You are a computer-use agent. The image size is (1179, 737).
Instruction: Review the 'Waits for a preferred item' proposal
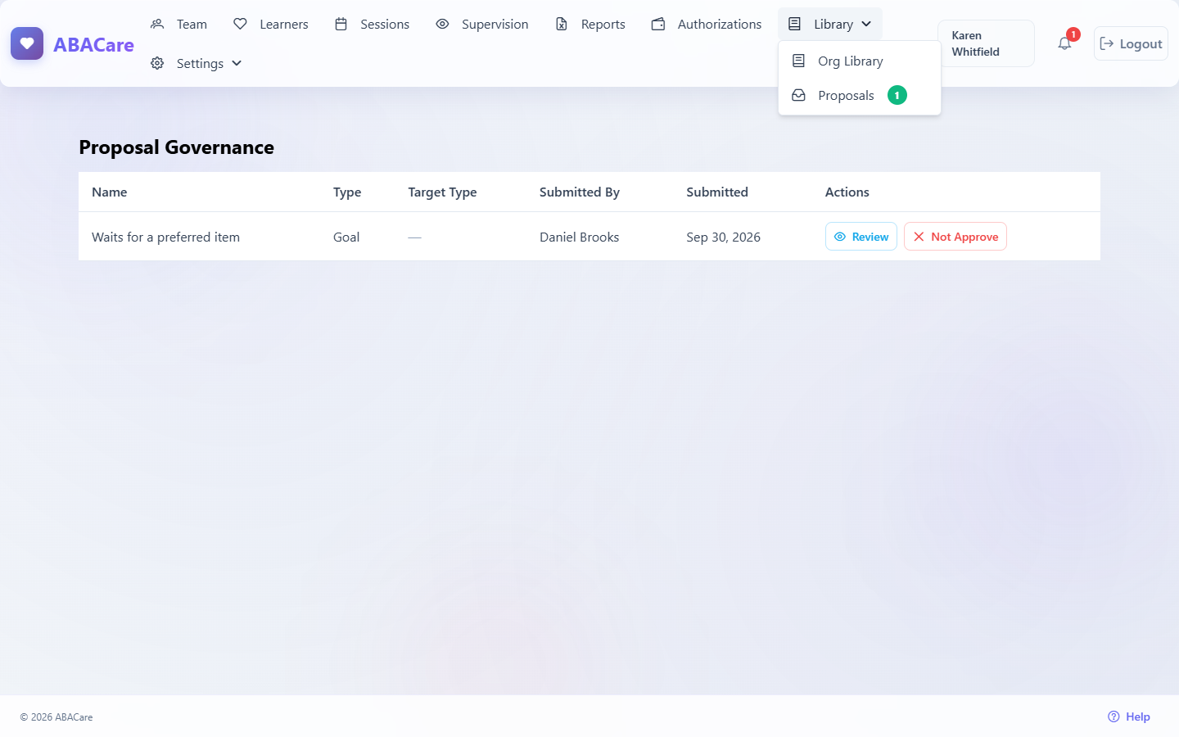click(x=861, y=237)
